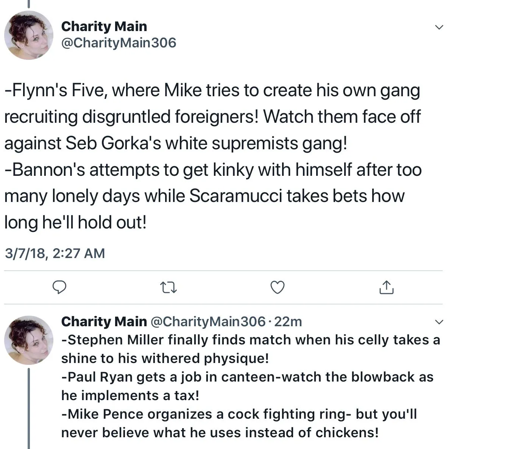
Task: Open Charity Main name on main tweet
Action: (104, 26)
